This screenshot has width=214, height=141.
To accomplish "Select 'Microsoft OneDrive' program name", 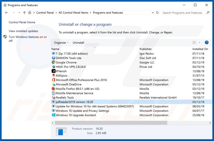I will pos(69,84).
